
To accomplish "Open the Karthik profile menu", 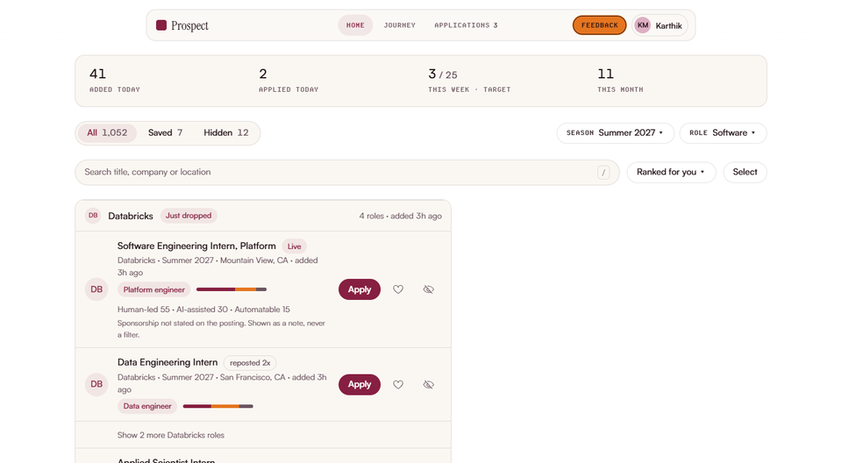I will (x=660, y=25).
